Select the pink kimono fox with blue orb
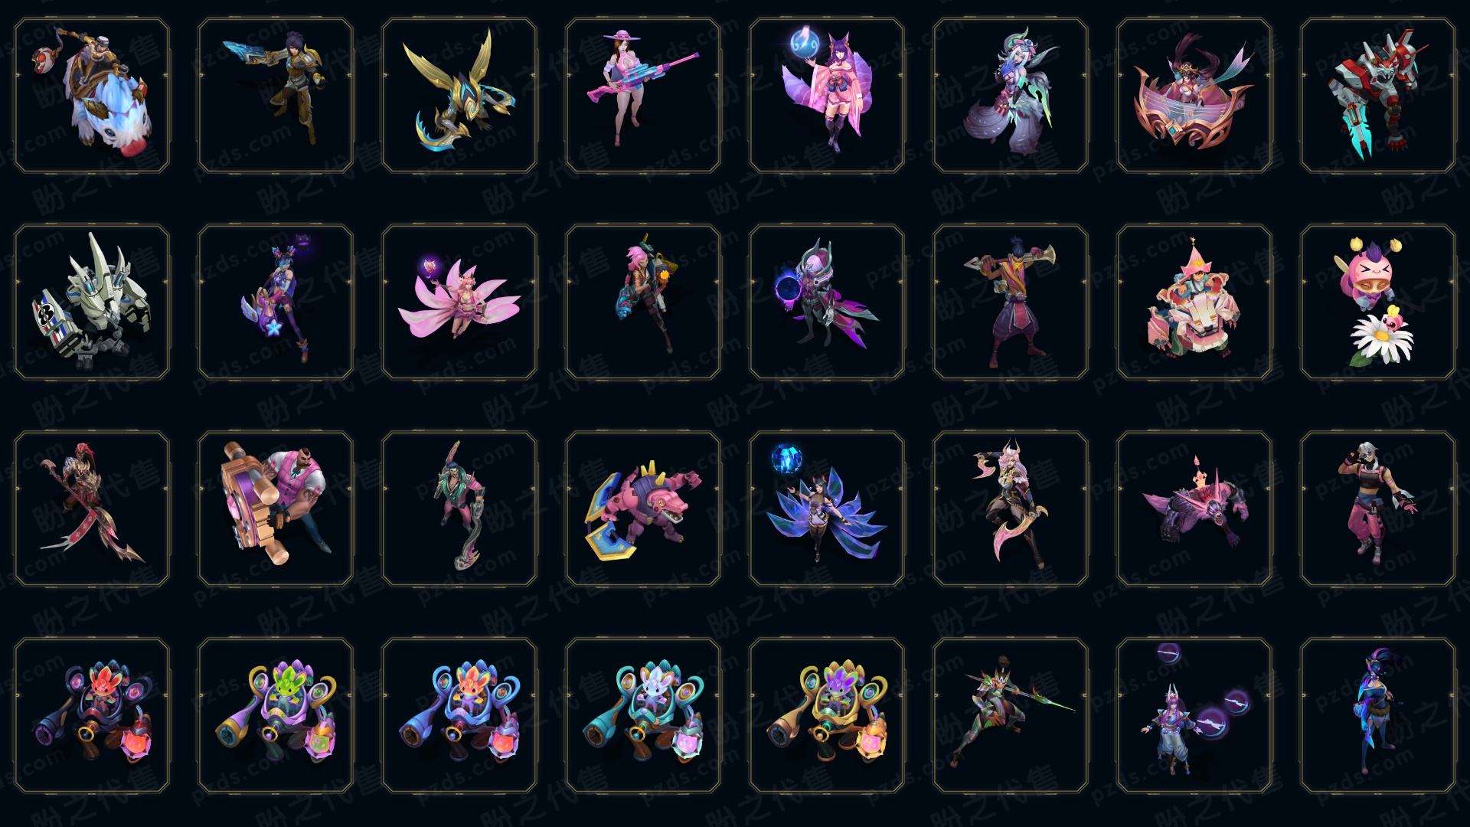 (827, 96)
